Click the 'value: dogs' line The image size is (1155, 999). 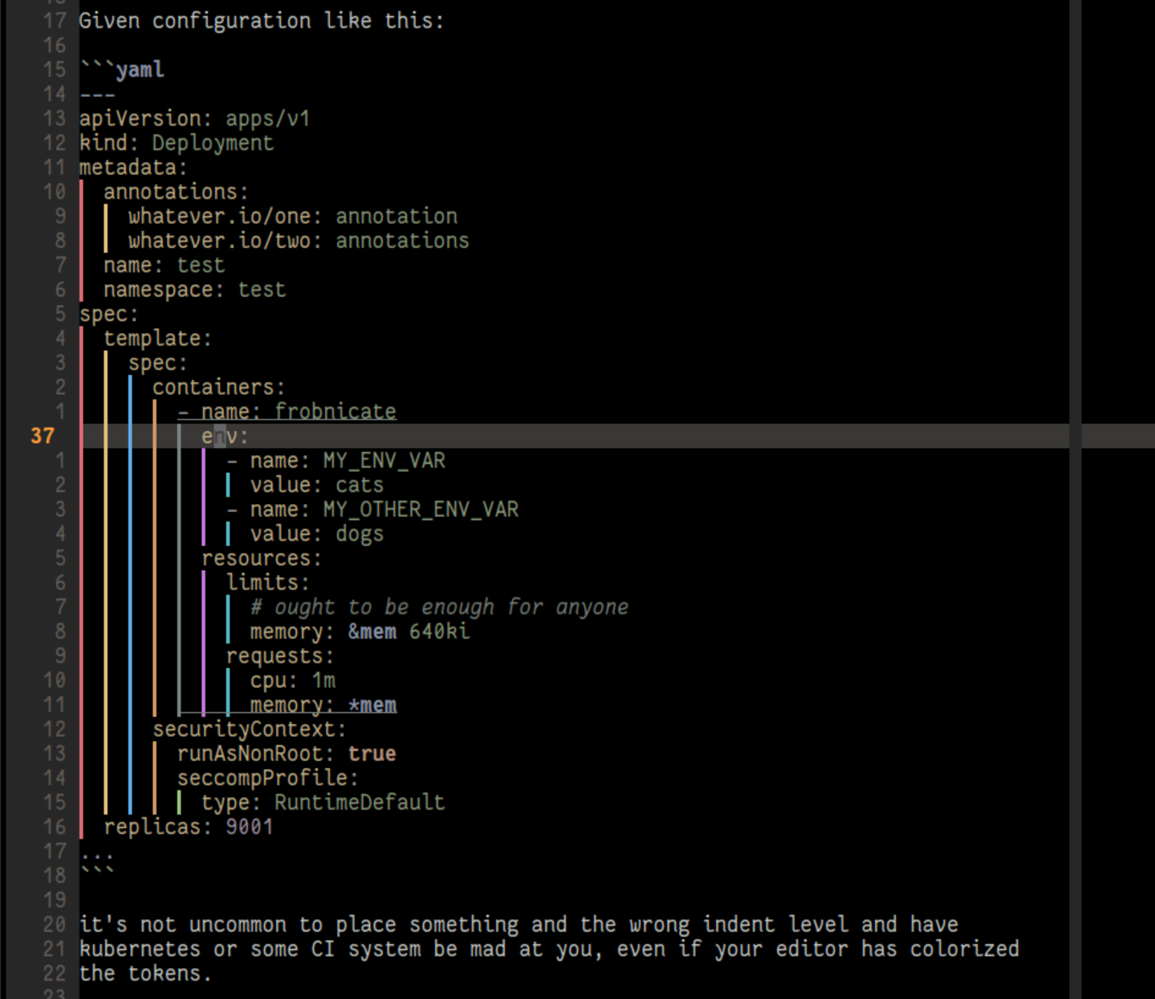(x=317, y=534)
